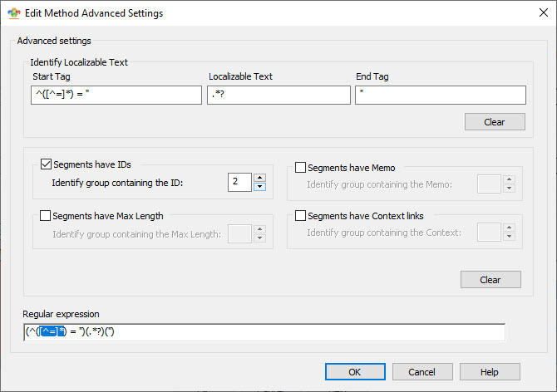Clear the Identify Localizable Text fields
Image resolution: width=557 pixels, height=392 pixels.
click(495, 122)
